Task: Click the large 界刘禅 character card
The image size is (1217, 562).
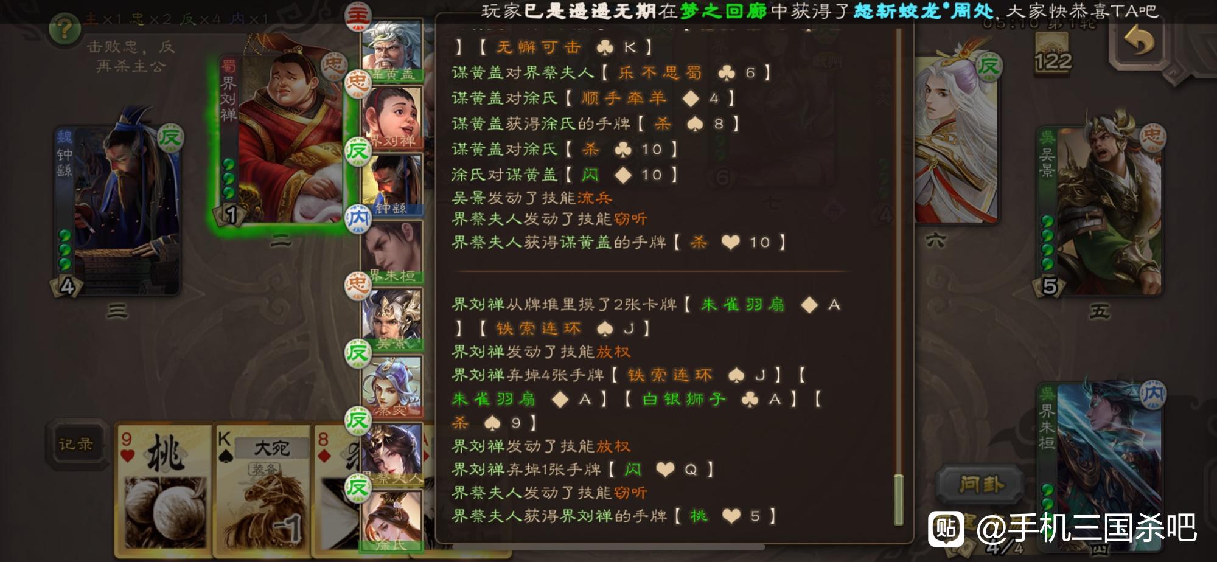Action: (282, 139)
